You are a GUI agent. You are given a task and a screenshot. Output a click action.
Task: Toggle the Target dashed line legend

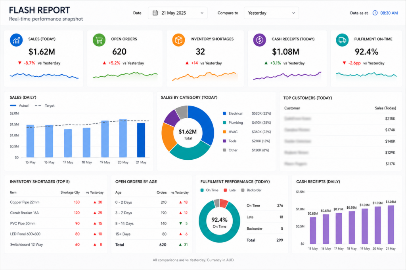click(44, 106)
